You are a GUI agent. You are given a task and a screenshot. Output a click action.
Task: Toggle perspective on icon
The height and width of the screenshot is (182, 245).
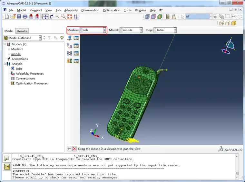(173, 16)
